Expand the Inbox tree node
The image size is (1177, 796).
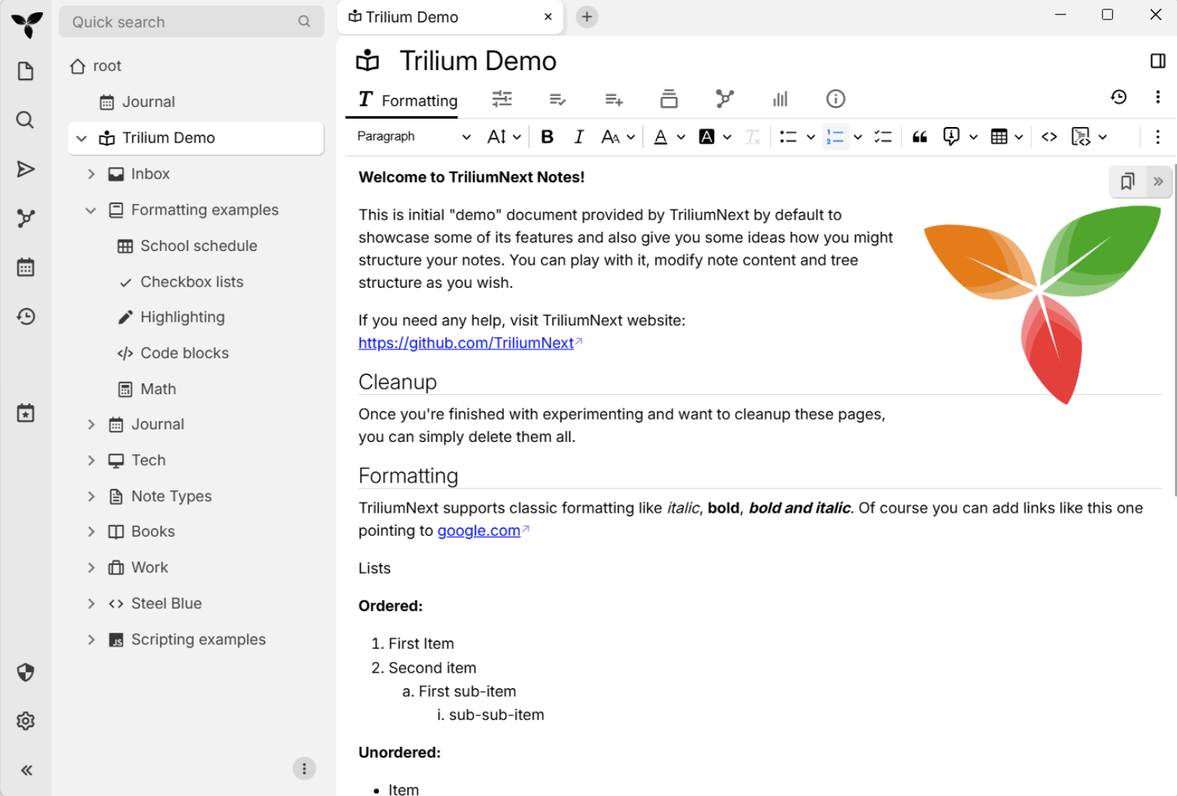point(91,174)
